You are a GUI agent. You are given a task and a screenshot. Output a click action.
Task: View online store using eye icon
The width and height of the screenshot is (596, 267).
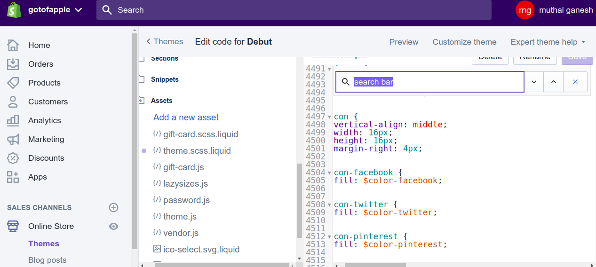pos(113,226)
